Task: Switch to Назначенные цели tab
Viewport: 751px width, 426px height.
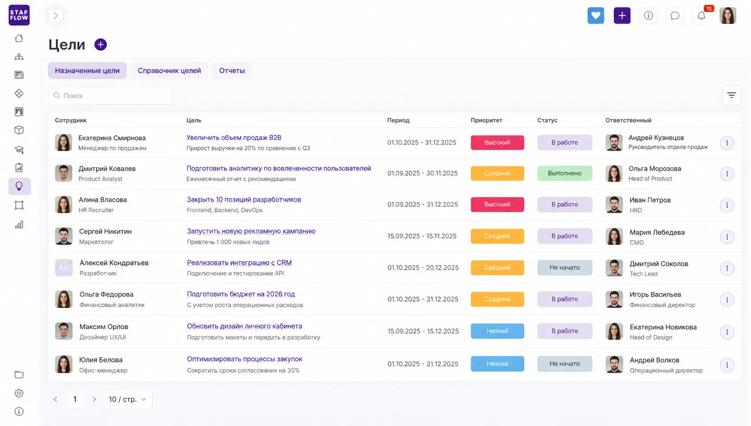Action: pos(87,70)
